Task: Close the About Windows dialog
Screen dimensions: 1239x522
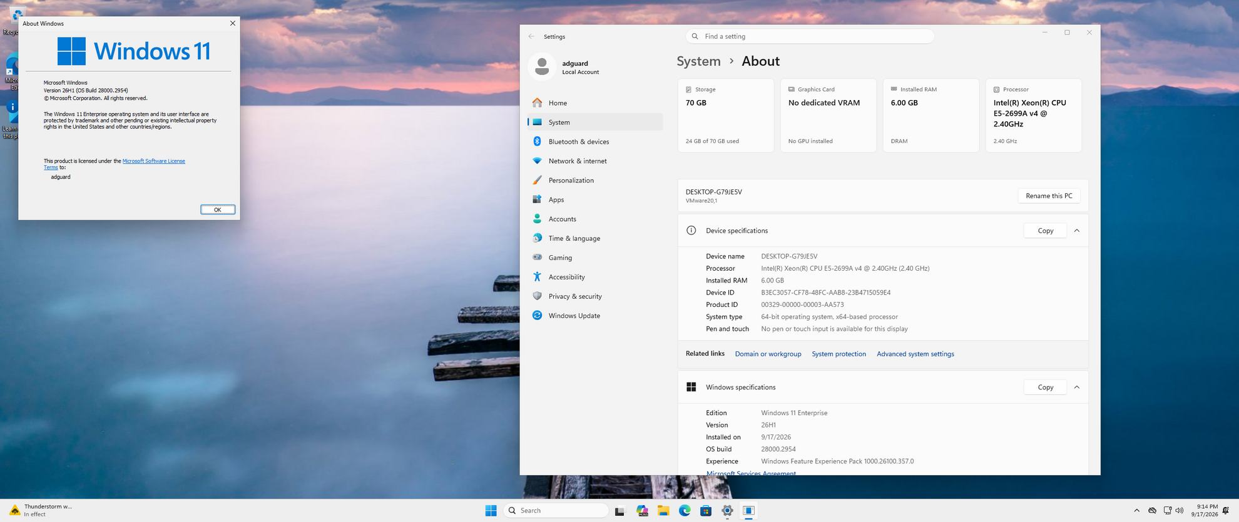Action: tap(233, 23)
